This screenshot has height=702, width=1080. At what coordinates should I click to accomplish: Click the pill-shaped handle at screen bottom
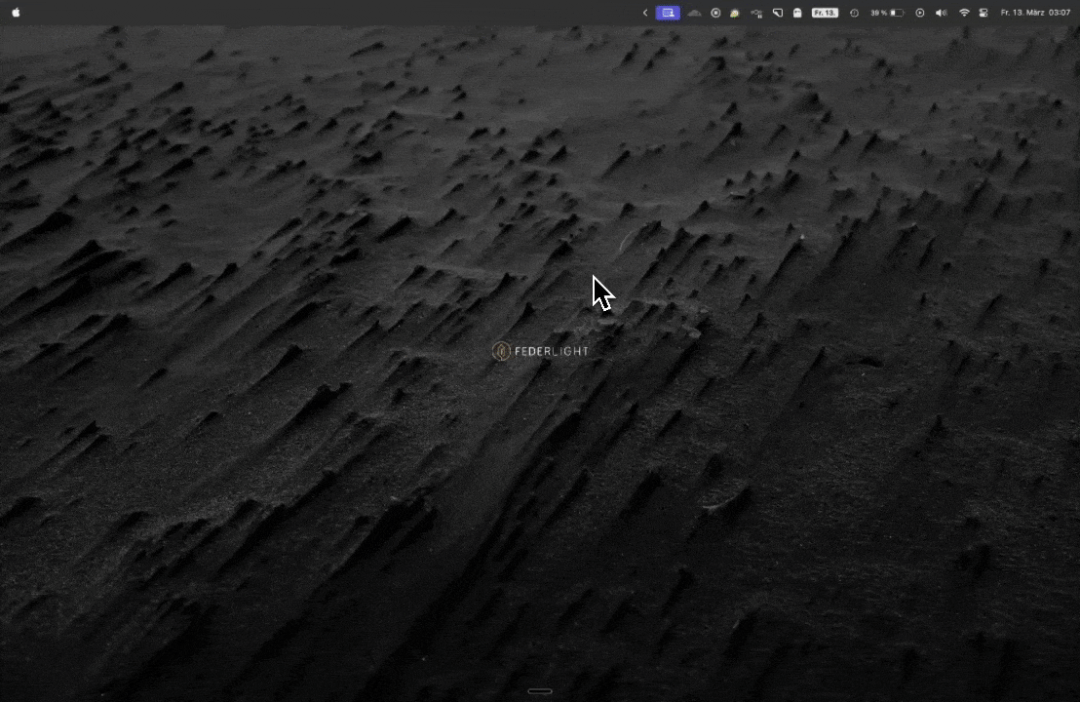pos(540,691)
